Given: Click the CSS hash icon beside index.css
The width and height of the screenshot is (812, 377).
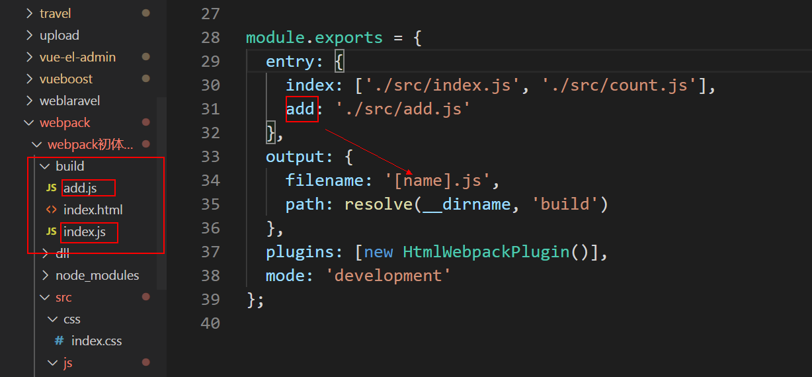Looking at the screenshot, I should click(x=59, y=341).
